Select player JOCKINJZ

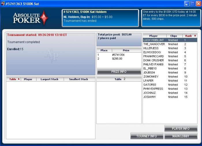click(170, 93)
